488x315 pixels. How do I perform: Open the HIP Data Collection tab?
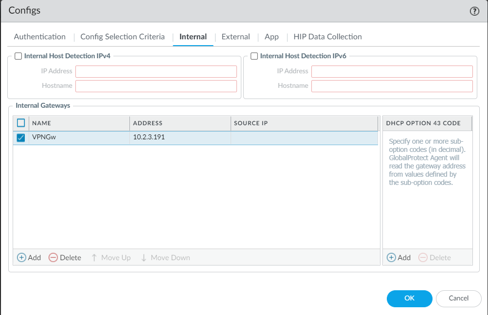pyautogui.click(x=327, y=37)
